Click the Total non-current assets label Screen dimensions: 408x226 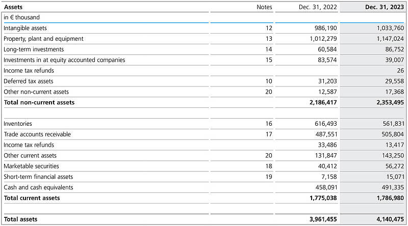coord(39,102)
